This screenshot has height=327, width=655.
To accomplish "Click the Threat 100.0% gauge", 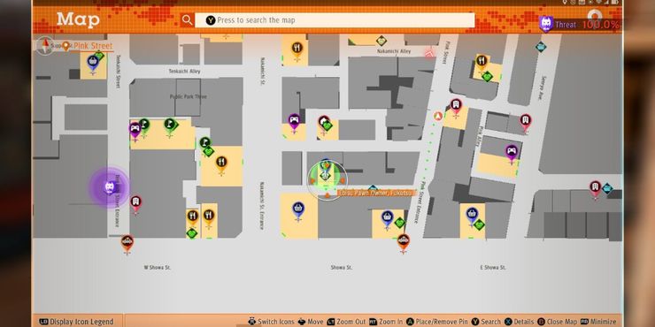I will [x=579, y=25].
